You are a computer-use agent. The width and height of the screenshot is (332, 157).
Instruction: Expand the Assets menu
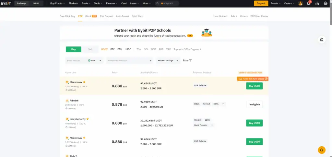tap(276, 3)
